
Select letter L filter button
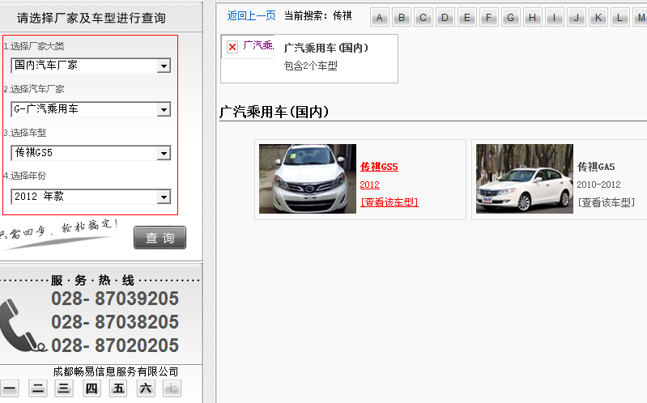tap(619, 17)
